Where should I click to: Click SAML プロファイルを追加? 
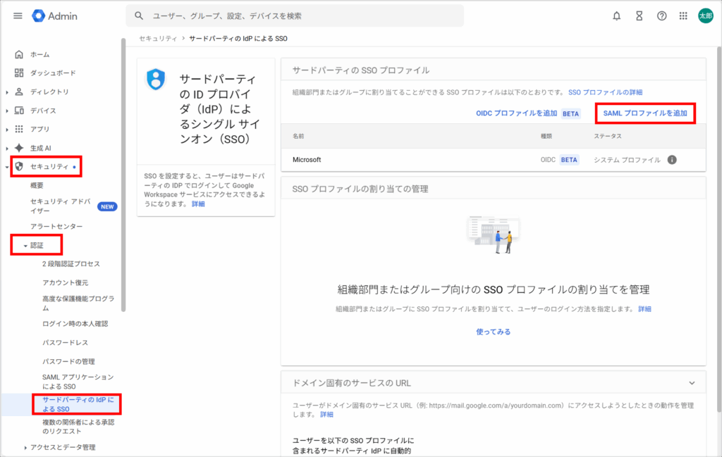[645, 113]
